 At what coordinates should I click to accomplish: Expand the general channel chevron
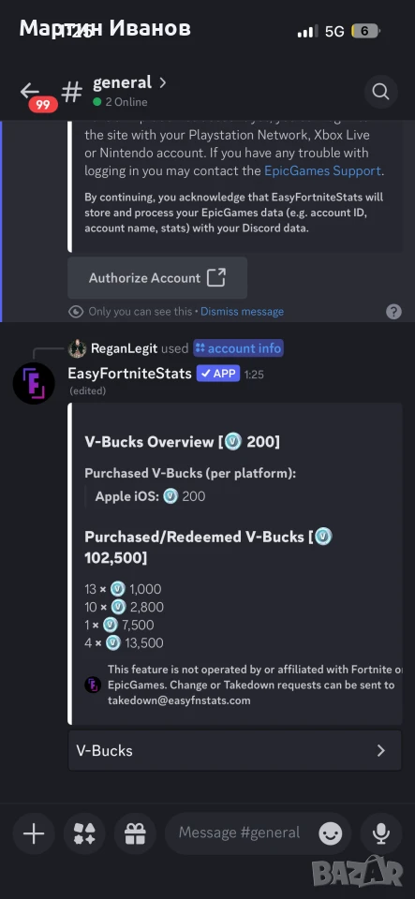[x=163, y=82]
